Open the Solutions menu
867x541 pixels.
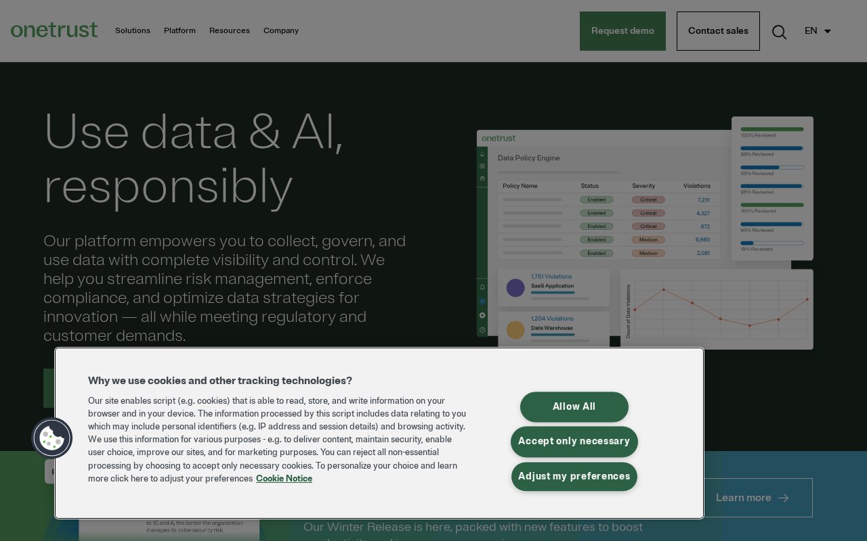(x=133, y=30)
